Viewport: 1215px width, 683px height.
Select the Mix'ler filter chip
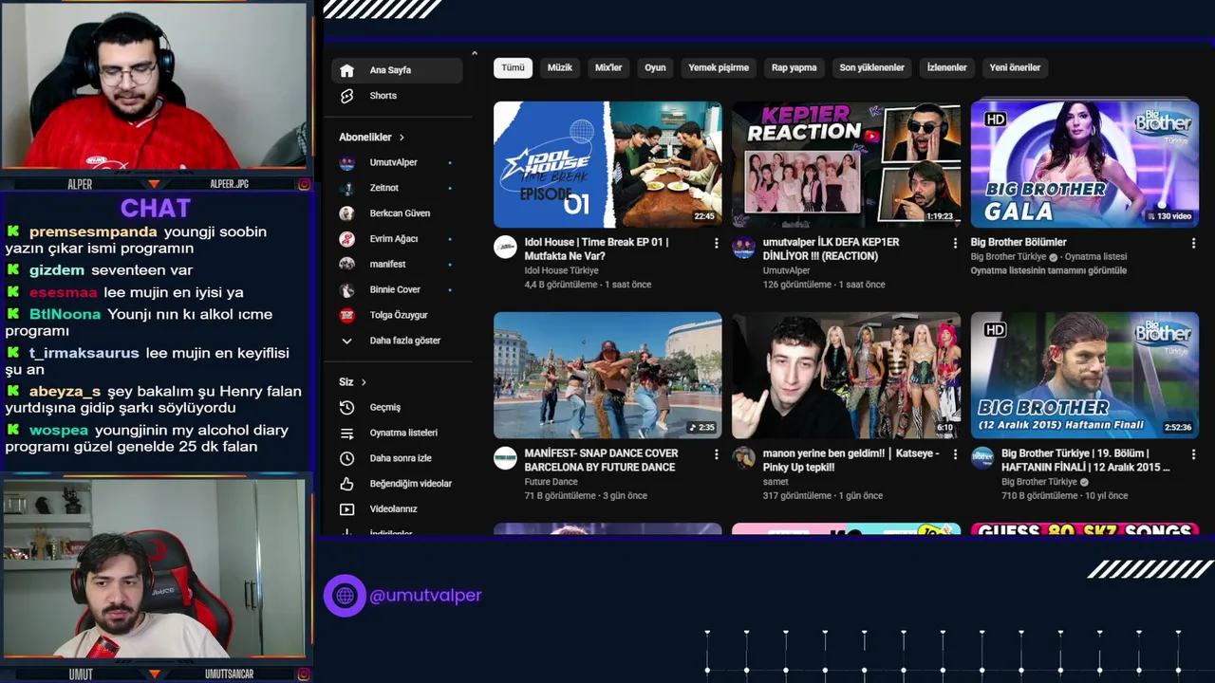click(608, 67)
